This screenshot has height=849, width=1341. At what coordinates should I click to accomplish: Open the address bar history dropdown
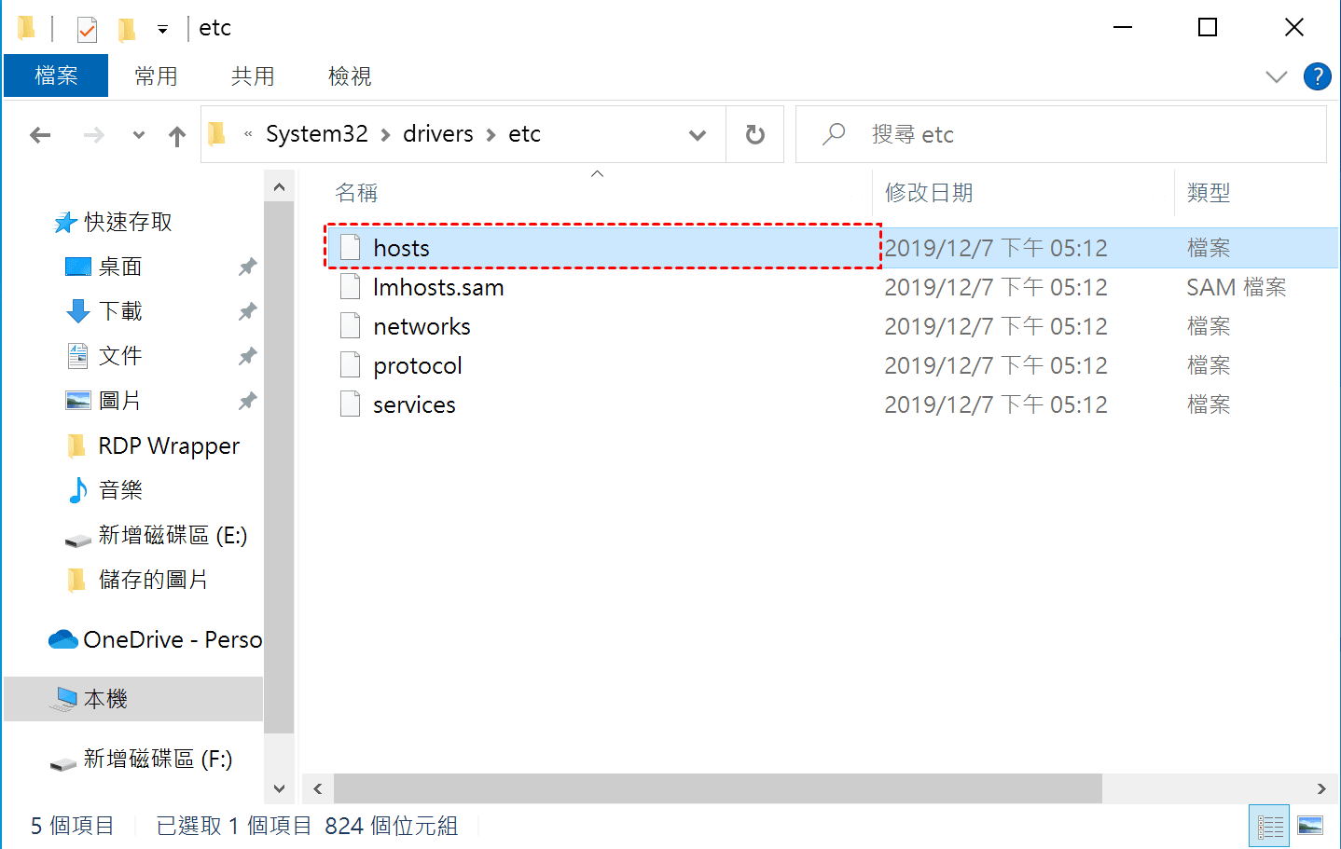point(697,135)
